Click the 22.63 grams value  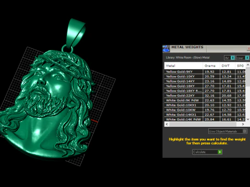pyautogui.click(x=209, y=100)
